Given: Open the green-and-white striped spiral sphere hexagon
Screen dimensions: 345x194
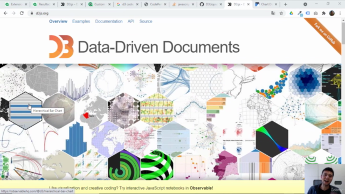Looking at the screenshot, I should [157, 165].
